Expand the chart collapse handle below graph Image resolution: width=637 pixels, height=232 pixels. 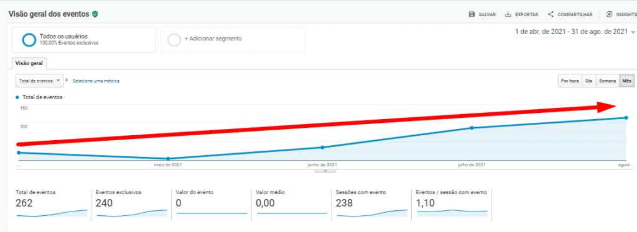[x=325, y=171]
